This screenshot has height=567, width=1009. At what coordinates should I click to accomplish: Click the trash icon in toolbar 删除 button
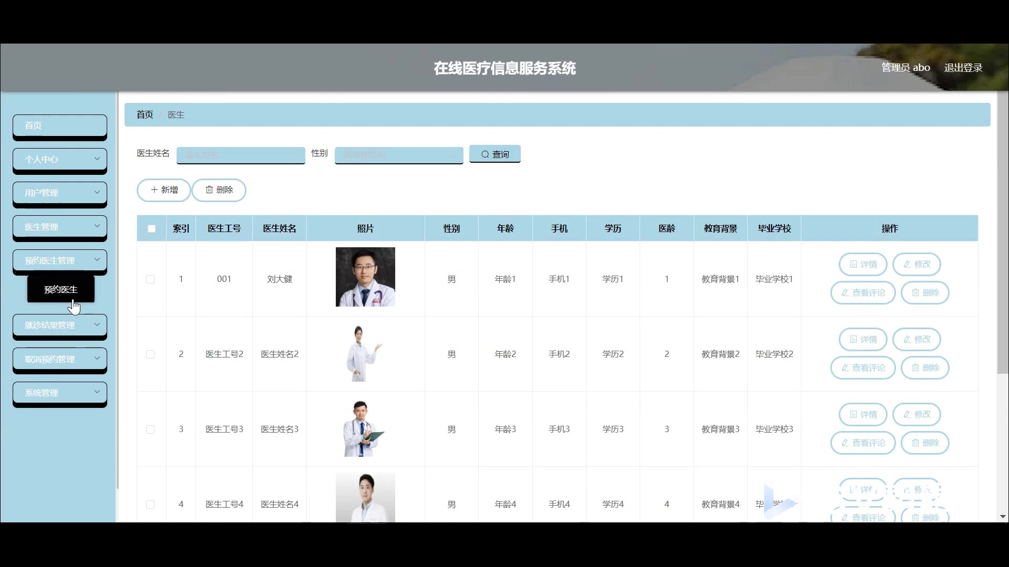[x=209, y=190]
